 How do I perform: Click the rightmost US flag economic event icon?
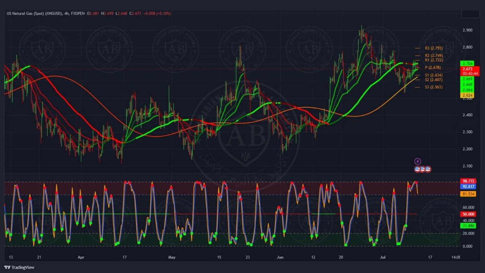click(x=428, y=169)
